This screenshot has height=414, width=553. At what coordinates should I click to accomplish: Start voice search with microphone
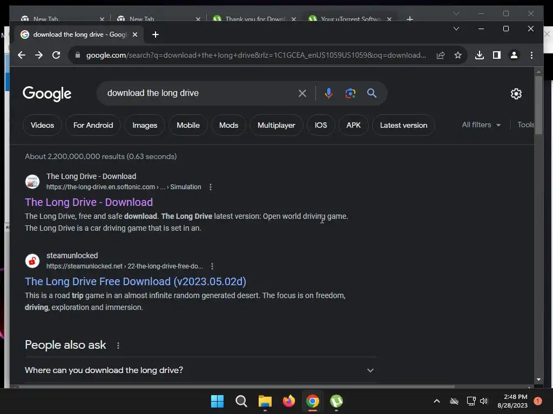[x=329, y=93]
